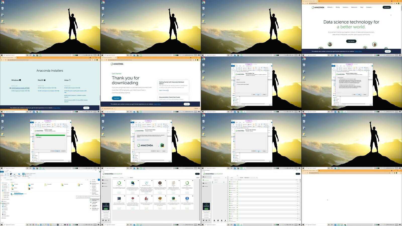Click MacOS 64-Bit Command Line Installer link
The image size is (402, 226).
[48, 91]
